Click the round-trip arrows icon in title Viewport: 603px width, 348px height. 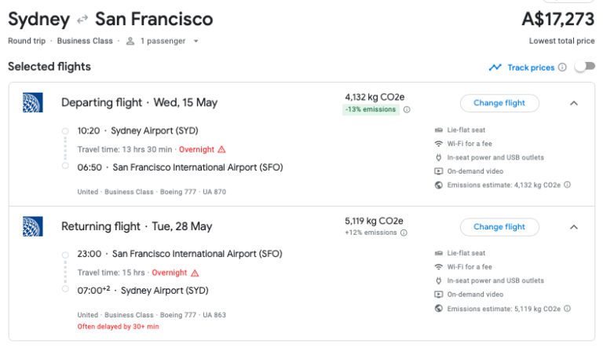click(82, 19)
